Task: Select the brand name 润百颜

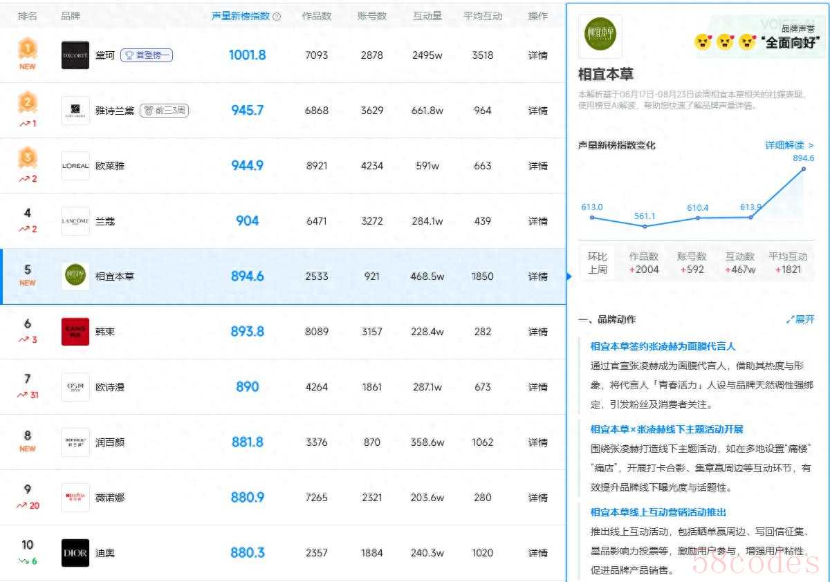Action: tap(110, 442)
